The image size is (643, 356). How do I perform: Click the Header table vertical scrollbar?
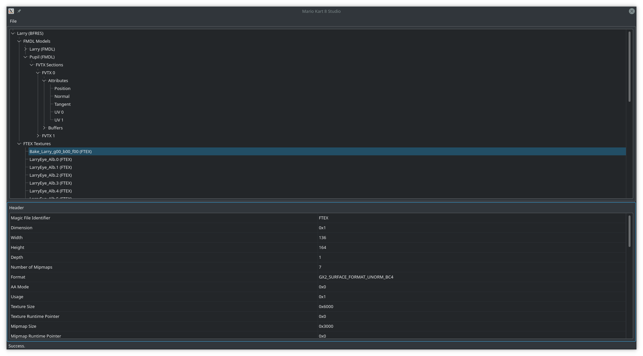point(629,231)
